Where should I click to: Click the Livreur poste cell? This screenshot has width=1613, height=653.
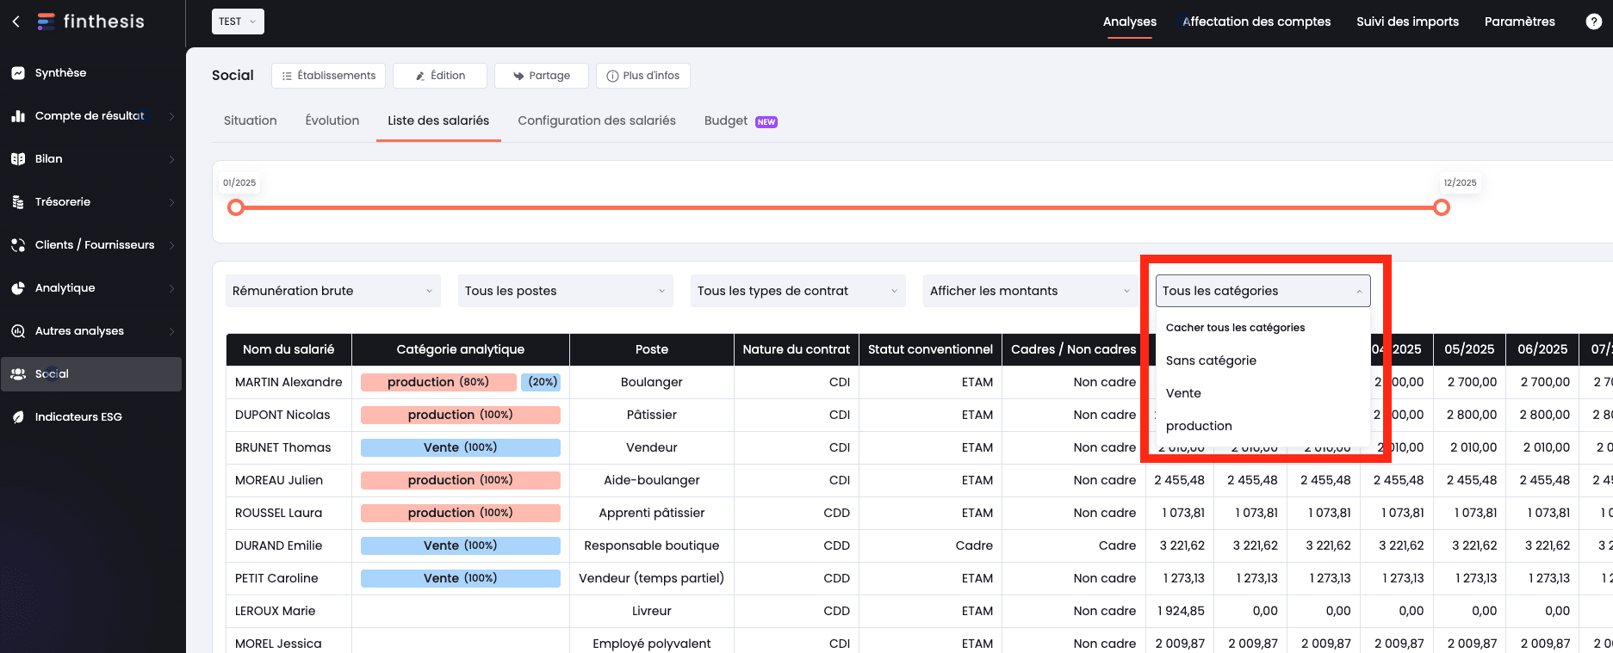click(x=652, y=611)
